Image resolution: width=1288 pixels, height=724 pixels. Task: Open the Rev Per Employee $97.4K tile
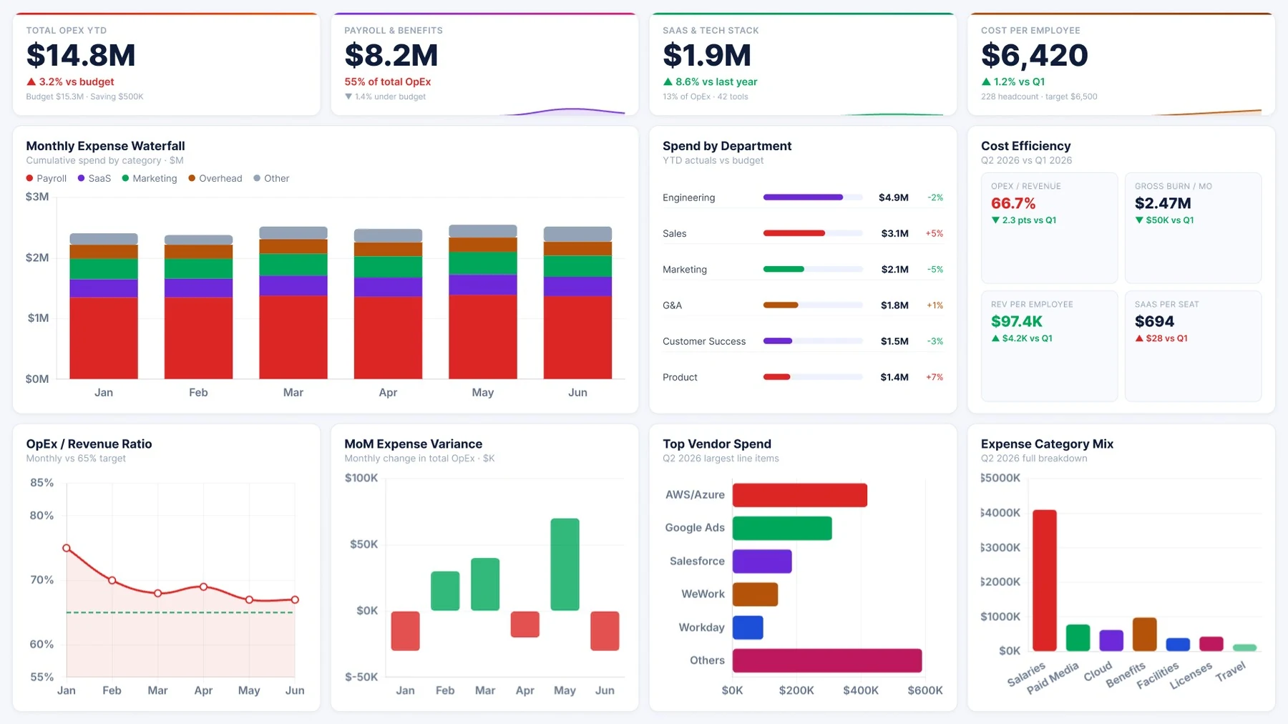pos(1049,346)
